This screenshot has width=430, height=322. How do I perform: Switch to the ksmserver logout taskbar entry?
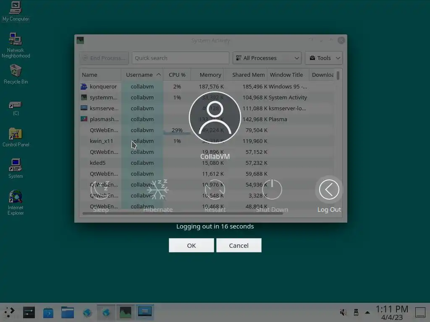(145, 312)
